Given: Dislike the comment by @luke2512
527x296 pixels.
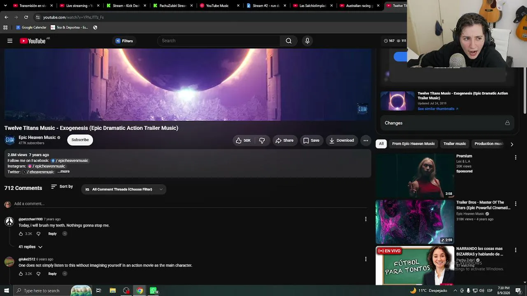Looking at the screenshot, I should tap(38, 274).
